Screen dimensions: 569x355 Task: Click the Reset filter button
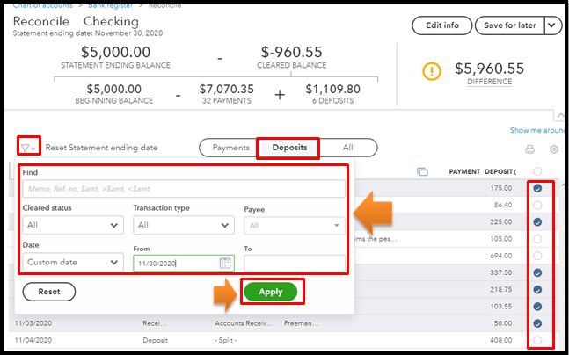pyautogui.click(x=49, y=292)
